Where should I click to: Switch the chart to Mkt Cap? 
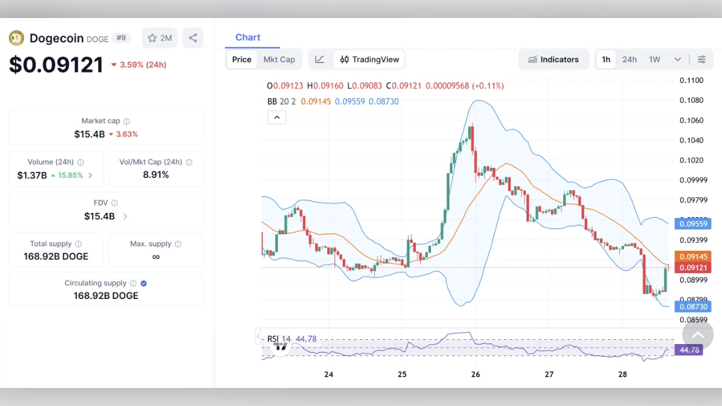click(279, 59)
